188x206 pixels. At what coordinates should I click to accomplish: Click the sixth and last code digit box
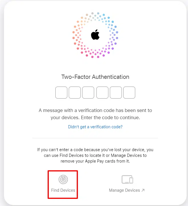(x=129, y=93)
